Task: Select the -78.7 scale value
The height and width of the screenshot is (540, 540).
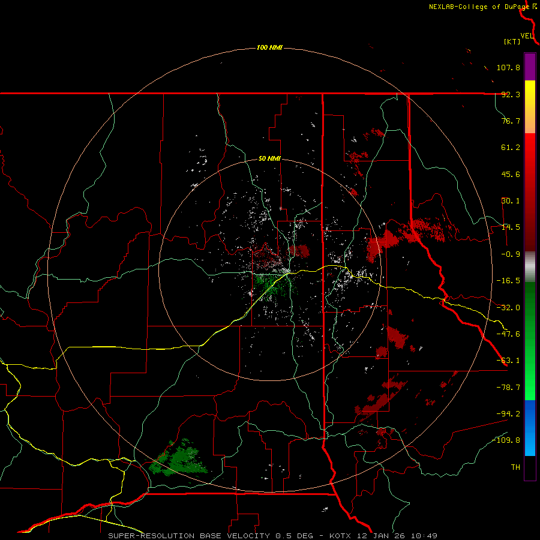Action: 508,388
